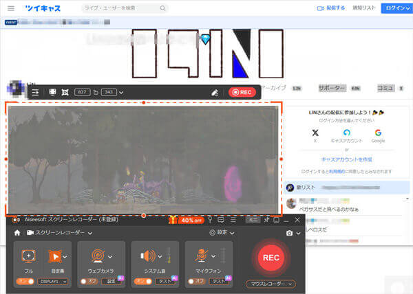Click right middle handle of capture region
This screenshot has width=413, height=294.
tap(282, 159)
